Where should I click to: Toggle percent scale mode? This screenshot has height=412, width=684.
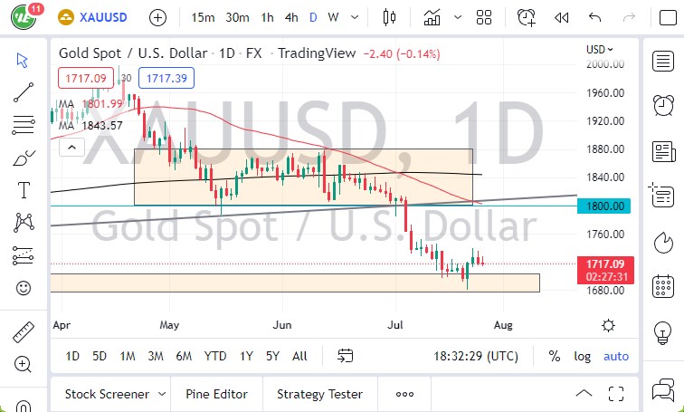coord(554,356)
